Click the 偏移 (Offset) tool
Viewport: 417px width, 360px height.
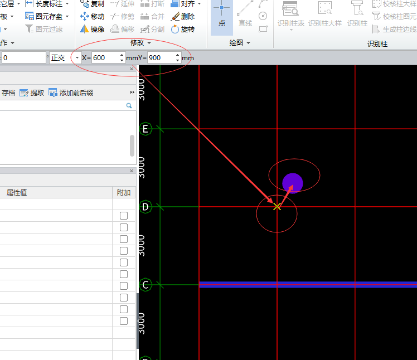122,29
